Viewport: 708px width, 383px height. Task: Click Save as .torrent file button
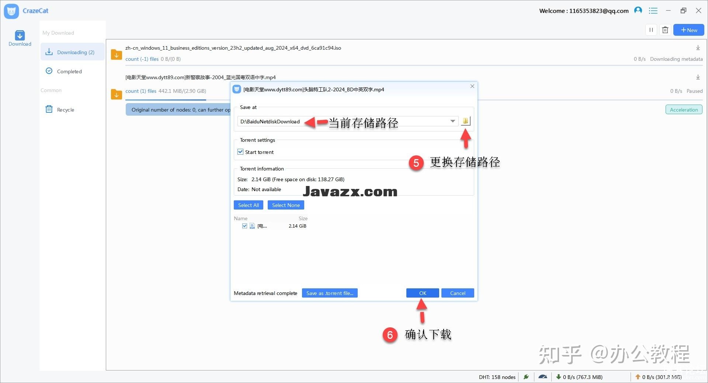coord(330,293)
